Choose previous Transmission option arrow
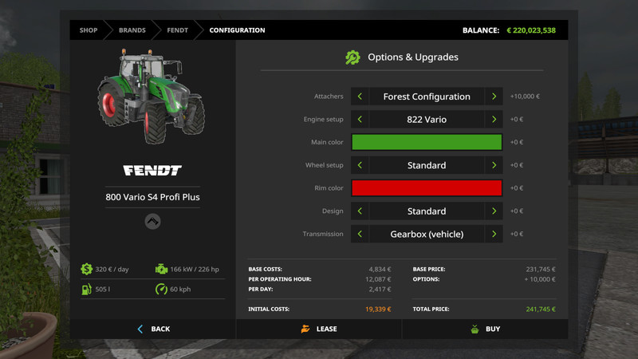 [x=360, y=235]
